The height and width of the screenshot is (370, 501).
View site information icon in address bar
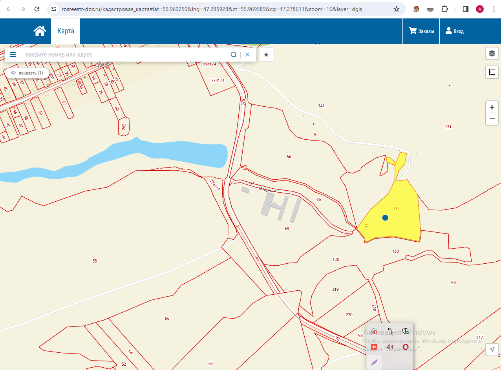(x=54, y=9)
